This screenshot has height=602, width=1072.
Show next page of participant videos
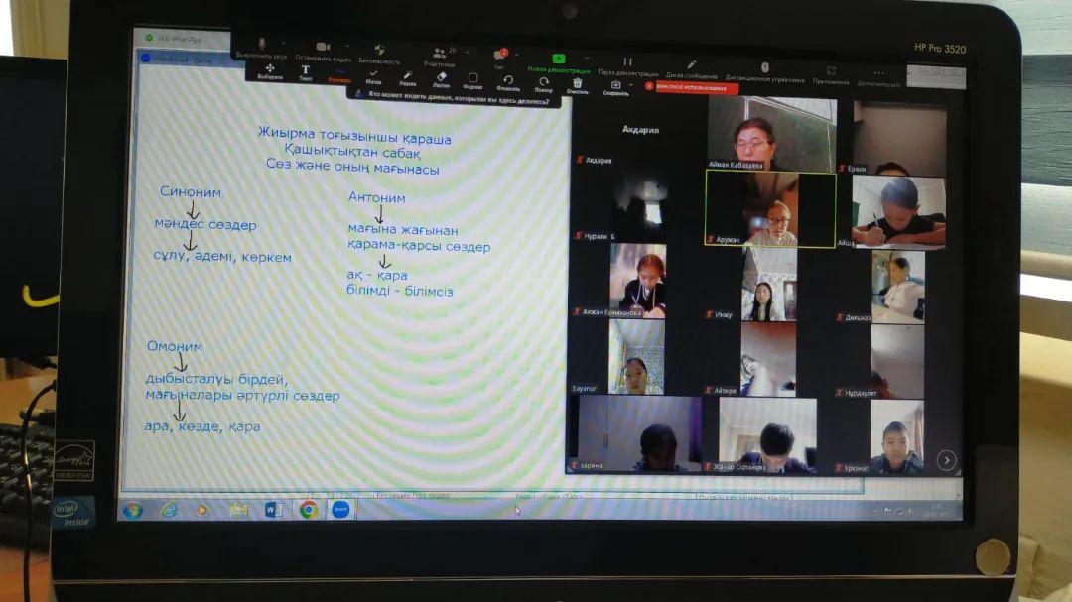pos(946,460)
